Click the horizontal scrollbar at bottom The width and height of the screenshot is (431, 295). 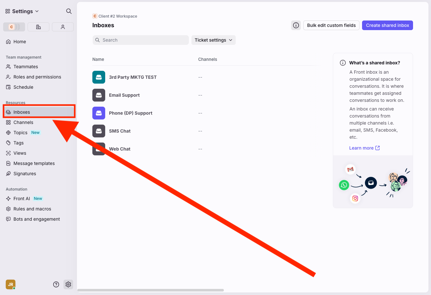[x=151, y=290]
